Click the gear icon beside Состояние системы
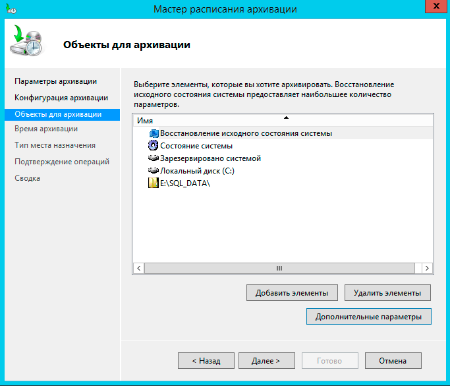450x386 pixels. point(153,145)
